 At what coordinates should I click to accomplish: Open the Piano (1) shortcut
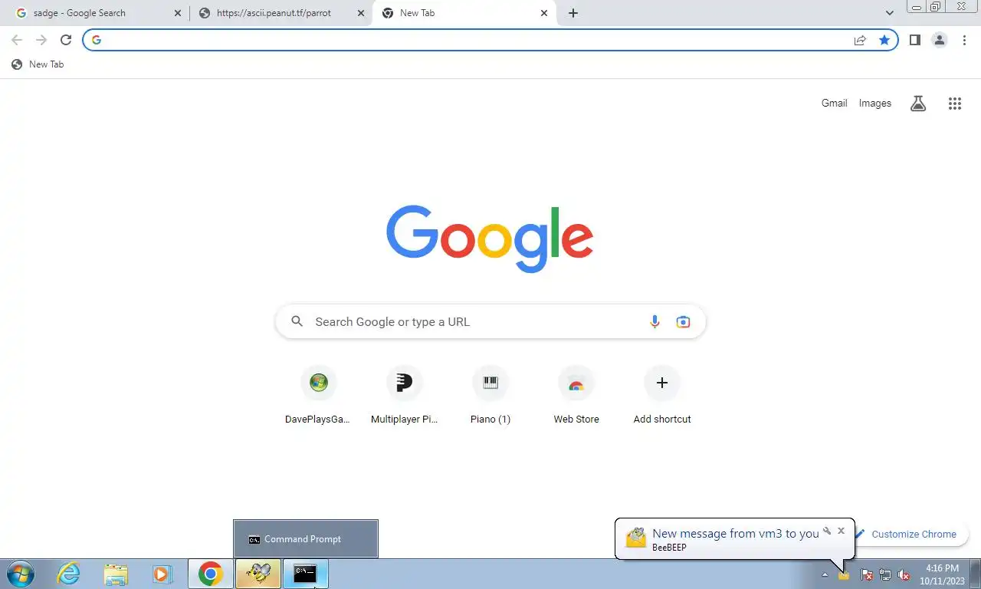point(490,396)
